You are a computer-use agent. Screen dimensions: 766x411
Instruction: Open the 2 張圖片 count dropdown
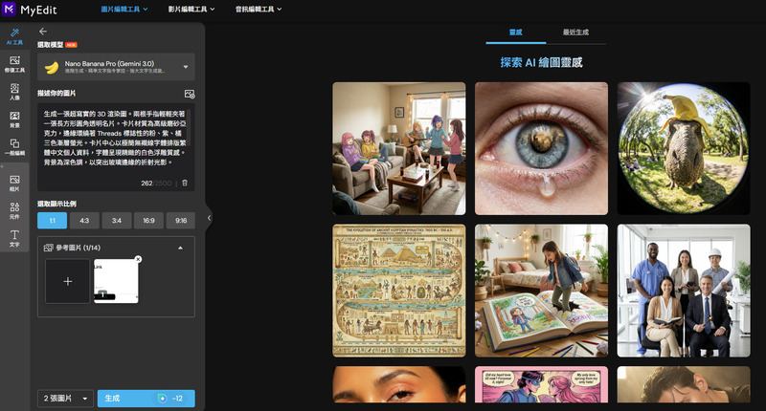click(65, 399)
